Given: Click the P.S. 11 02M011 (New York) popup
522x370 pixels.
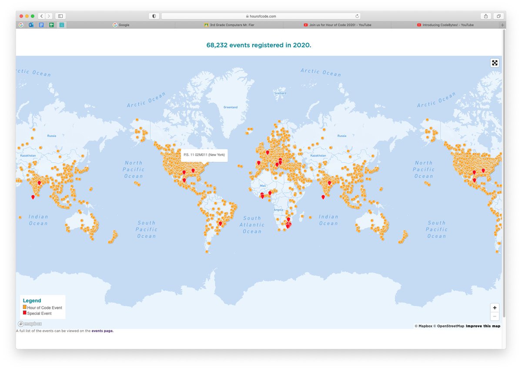Looking at the screenshot, I should pyautogui.click(x=204, y=155).
